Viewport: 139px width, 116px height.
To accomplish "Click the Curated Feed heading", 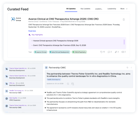I will point(18,9).
